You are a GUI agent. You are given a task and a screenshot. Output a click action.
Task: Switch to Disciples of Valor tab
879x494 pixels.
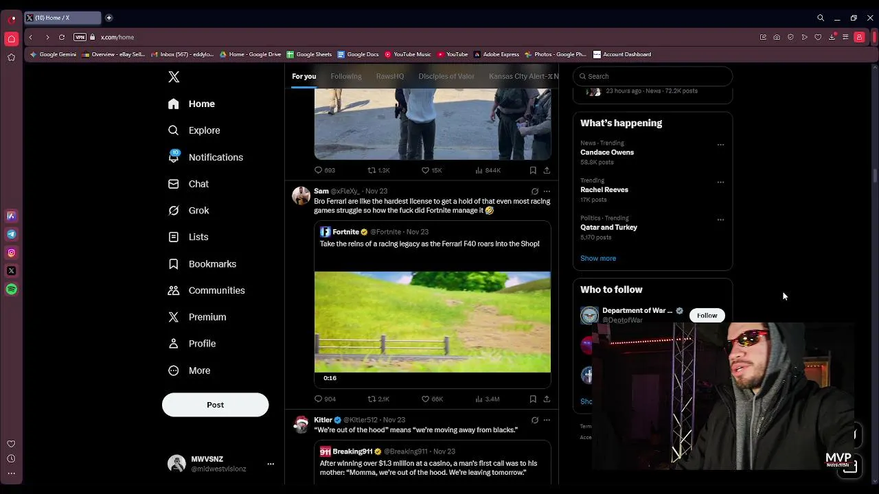(446, 76)
